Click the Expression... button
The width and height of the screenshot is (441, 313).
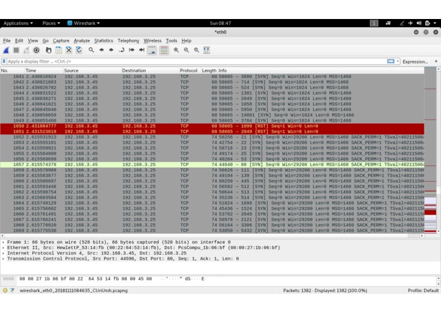point(415,61)
